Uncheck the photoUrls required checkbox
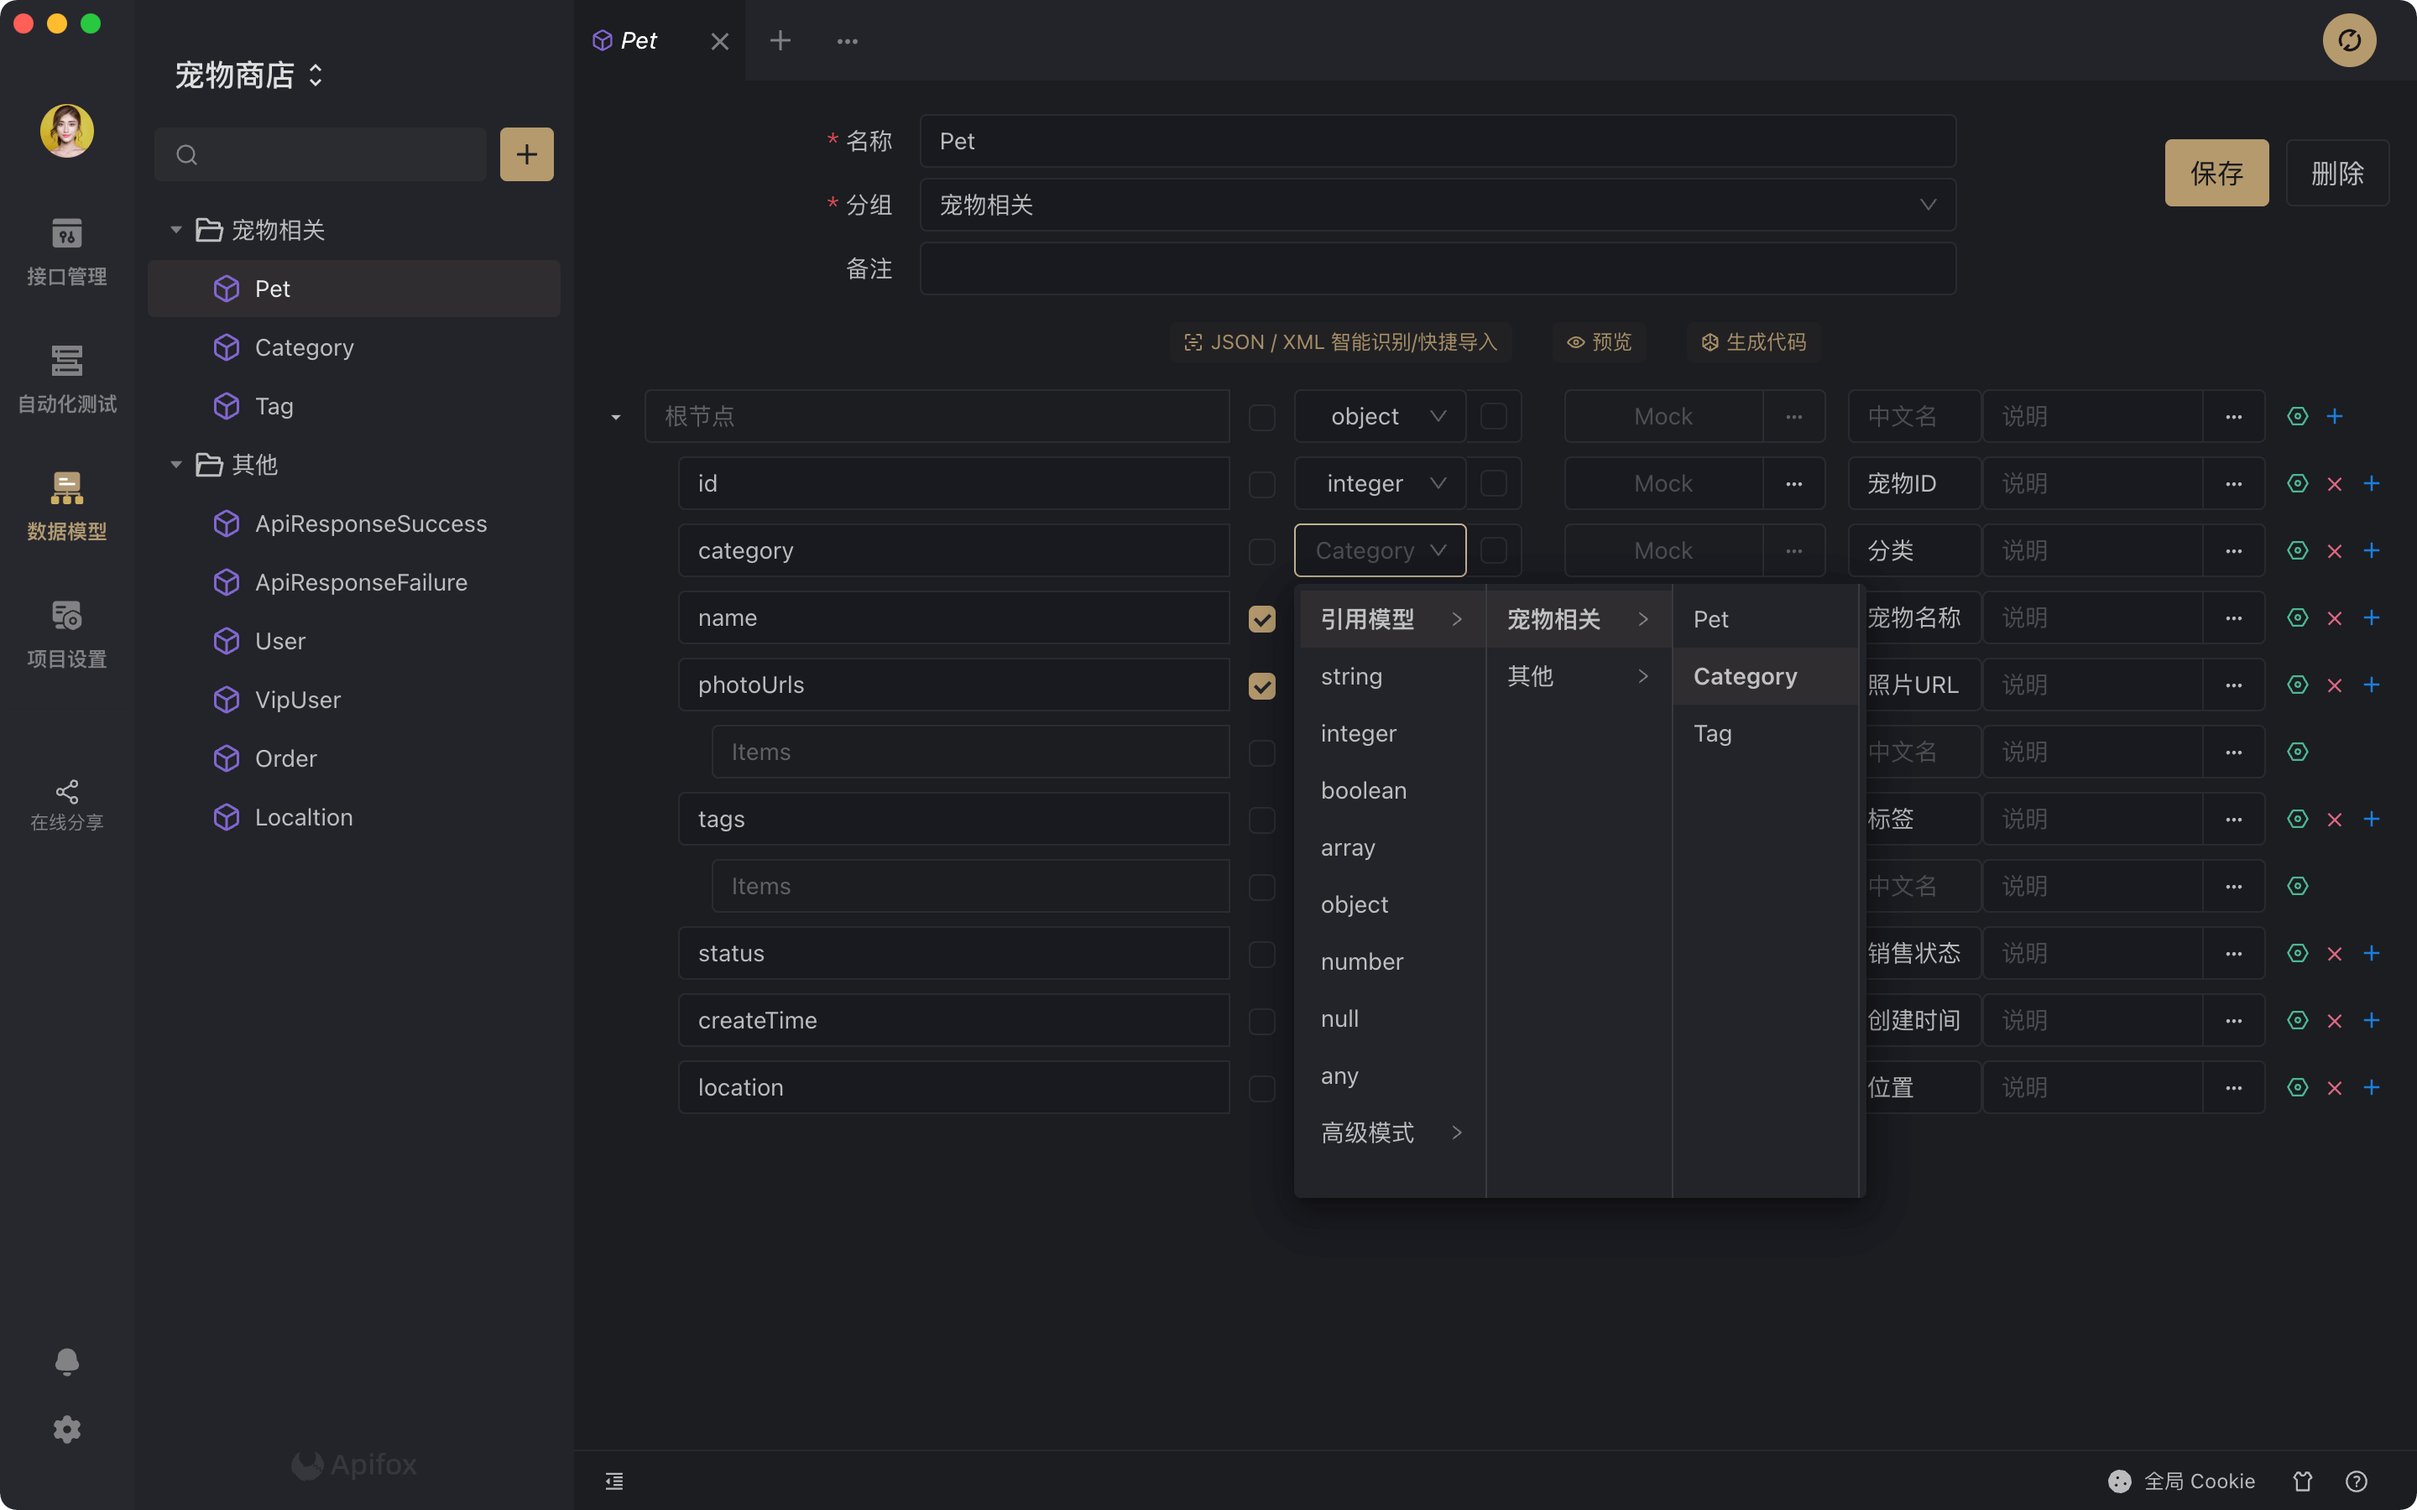The width and height of the screenshot is (2417, 1510). coord(1261,686)
